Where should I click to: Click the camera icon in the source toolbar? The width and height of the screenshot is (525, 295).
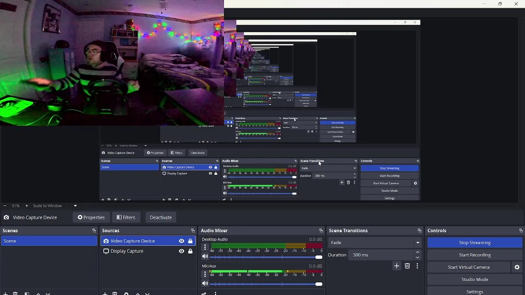[x=6, y=218]
